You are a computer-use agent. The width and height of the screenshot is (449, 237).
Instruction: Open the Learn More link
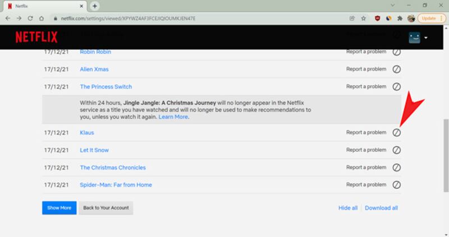173,118
